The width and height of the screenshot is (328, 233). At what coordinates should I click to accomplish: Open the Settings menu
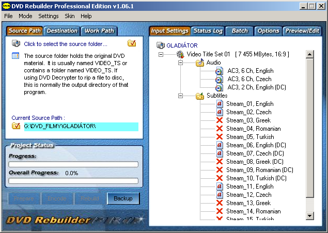[x=49, y=16]
